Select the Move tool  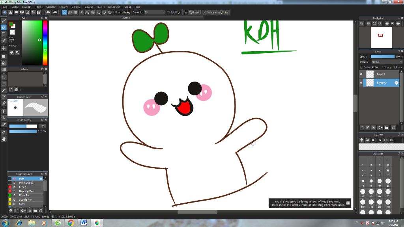tap(4, 48)
